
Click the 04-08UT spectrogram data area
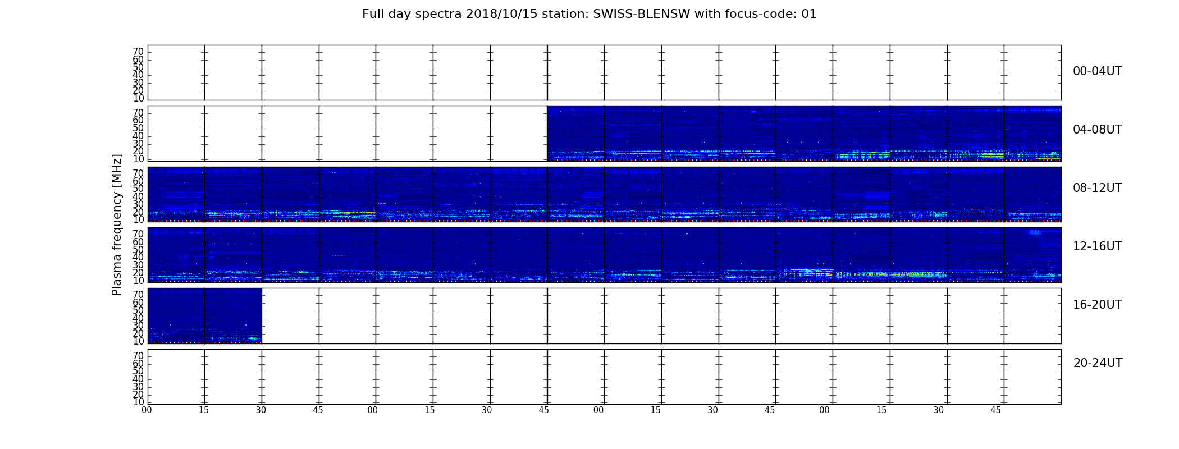pyautogui.click(x=804, y=134)
